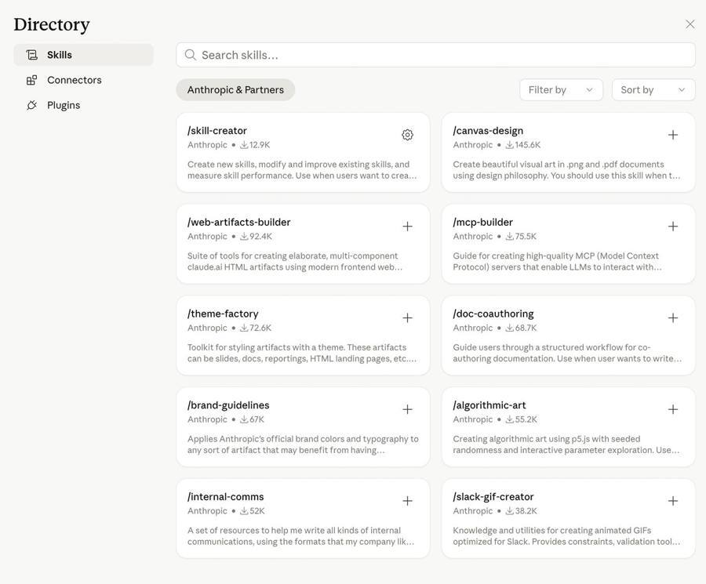Click the 145.6K download count
The width and height of the screenshot is (706, 584).
[x=528, y=145]
